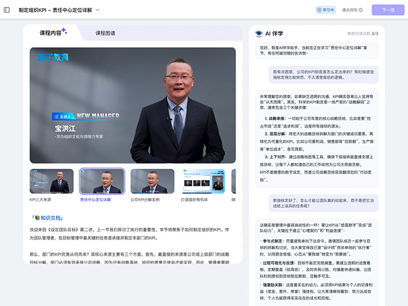Click the KPI三大来源 caption label
408x306 pixels.
tap(40, 200)
